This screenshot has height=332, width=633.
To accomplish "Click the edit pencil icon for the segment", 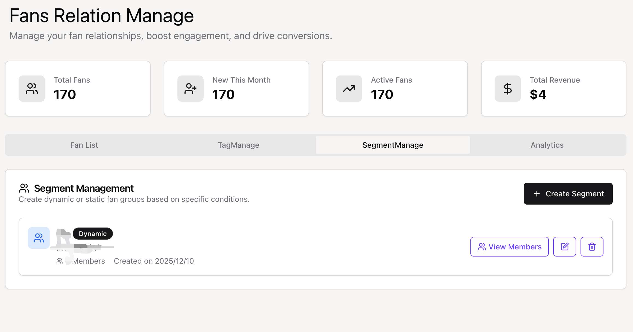I will [x=564, y=247].
